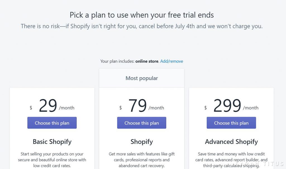Click the Shopify plan title

coord(142,142)
